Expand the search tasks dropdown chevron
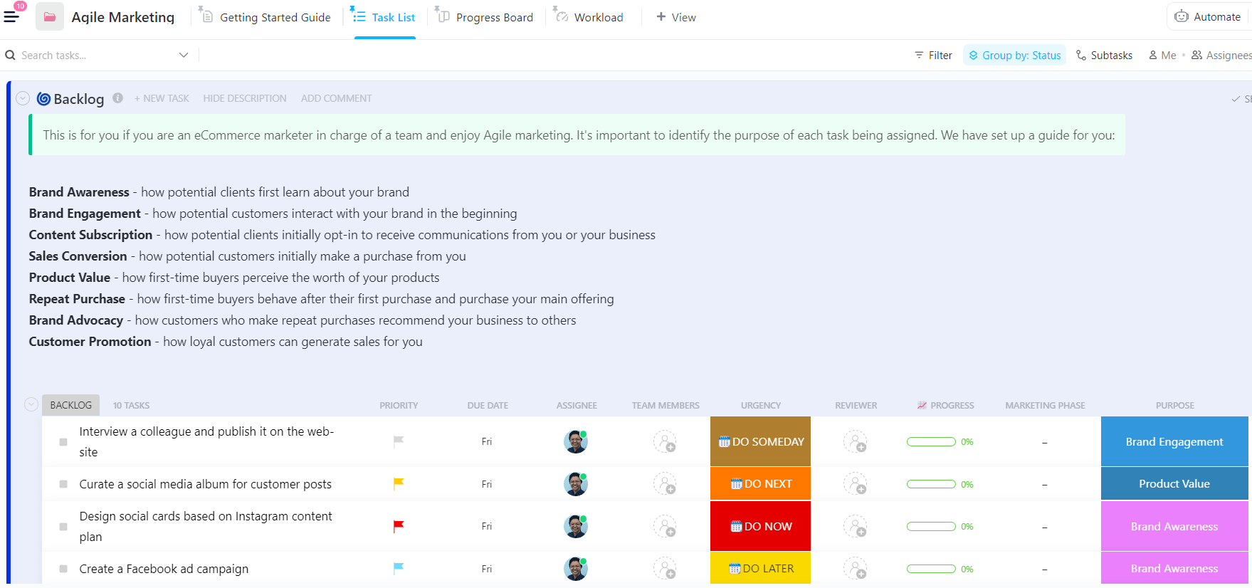Viewport: 1252px width, 588px height. pyautogui.click(x=184, y=56)
